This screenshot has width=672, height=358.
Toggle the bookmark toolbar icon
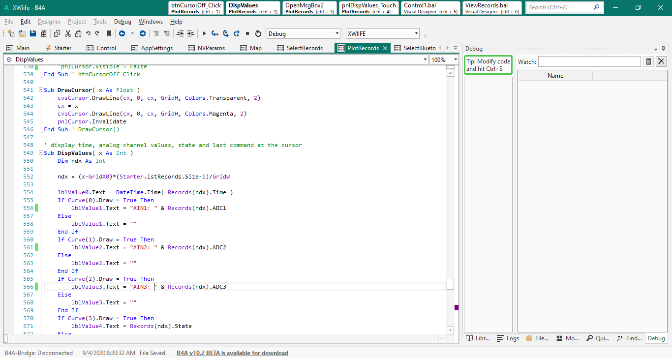coord(109,34)
